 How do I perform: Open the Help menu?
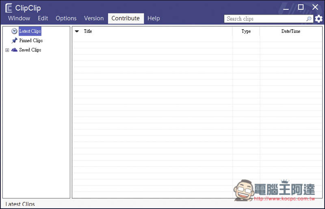(154, 18)
